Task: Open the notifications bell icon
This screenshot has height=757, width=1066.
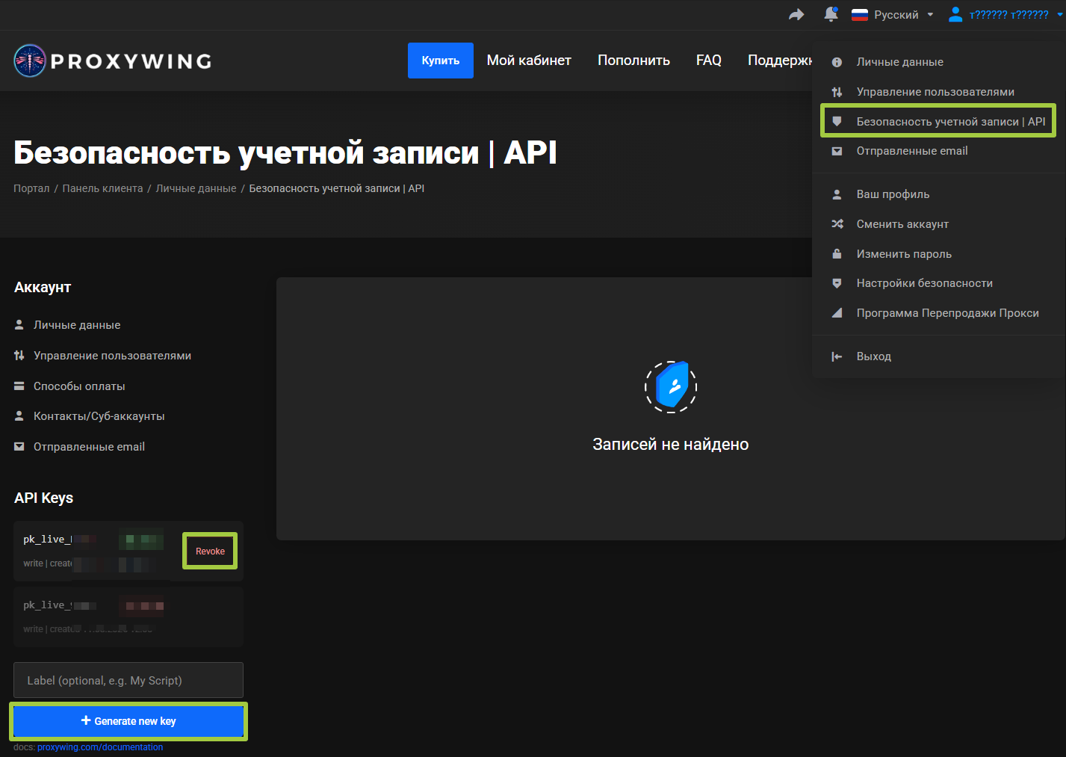Action: click(x=831, y=14)
